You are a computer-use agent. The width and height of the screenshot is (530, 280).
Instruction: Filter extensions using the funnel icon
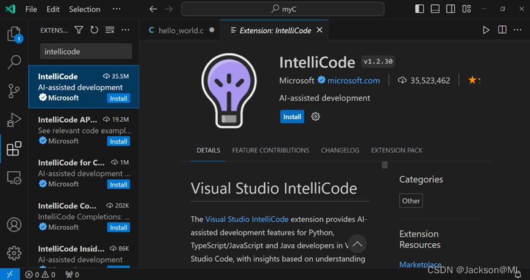coord(79,30)
